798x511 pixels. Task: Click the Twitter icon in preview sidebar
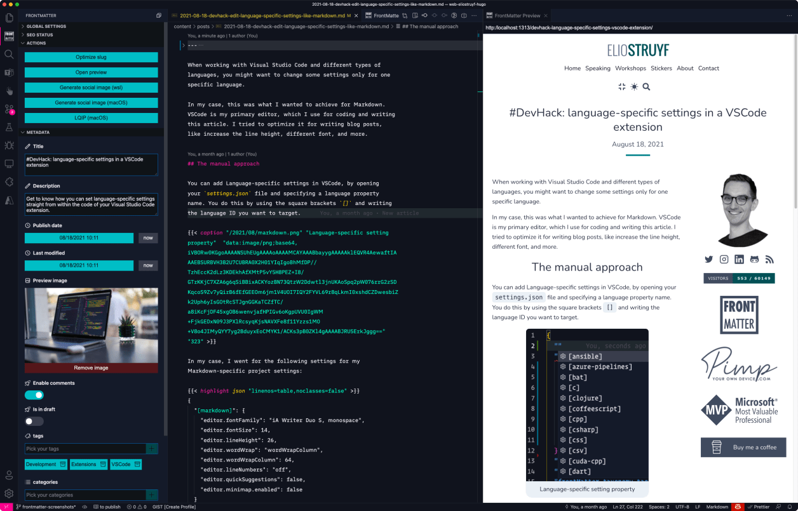tap(709, 259)
